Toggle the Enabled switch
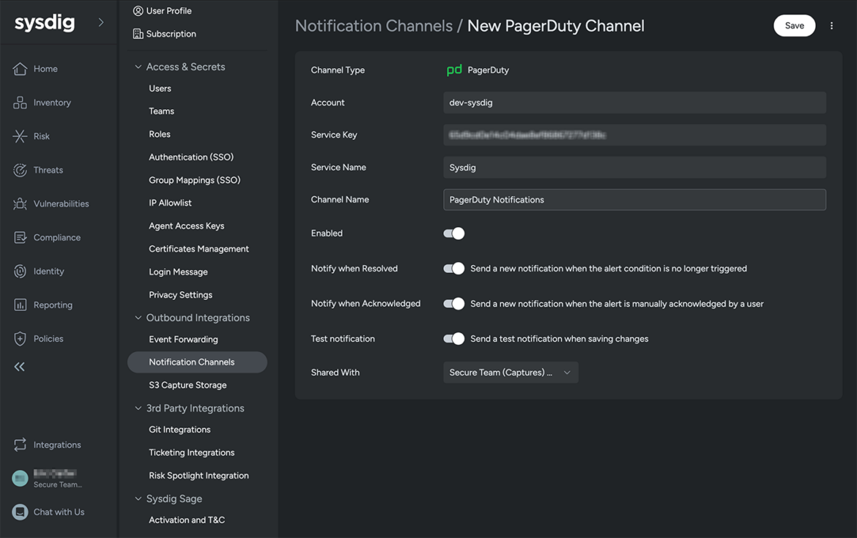The width and height of the screenshot is (857, 538). click(x=454, y=233)
